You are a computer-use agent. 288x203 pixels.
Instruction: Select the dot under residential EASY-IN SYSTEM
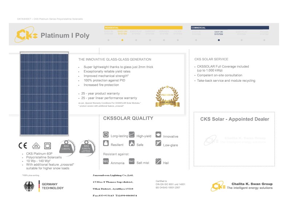[109, 40]
